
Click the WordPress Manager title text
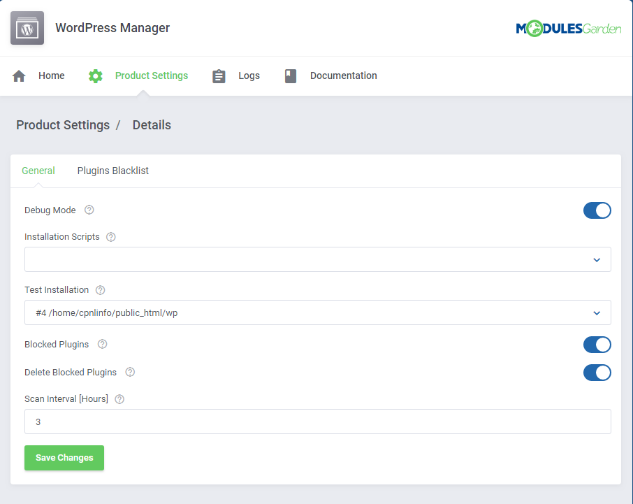coord(112,28)
